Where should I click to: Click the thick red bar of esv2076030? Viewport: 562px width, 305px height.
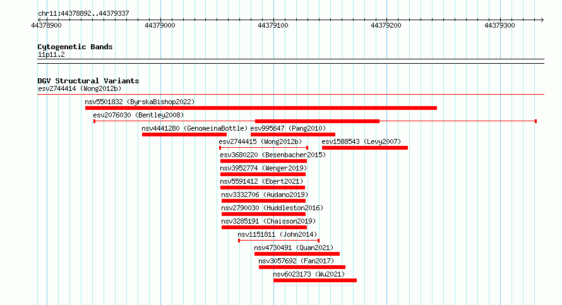pyautogui.click(x=317, y=121)
